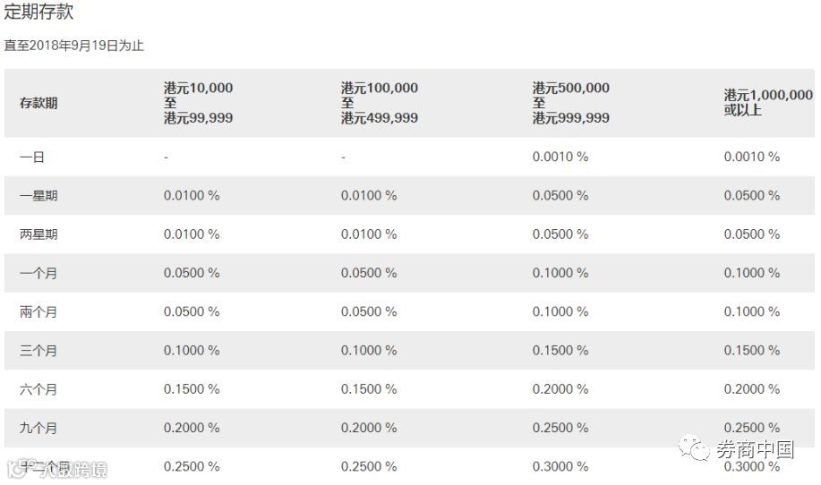
Task: Click the 一日 rate under 港元500,000 column
Action: (560, 157)
